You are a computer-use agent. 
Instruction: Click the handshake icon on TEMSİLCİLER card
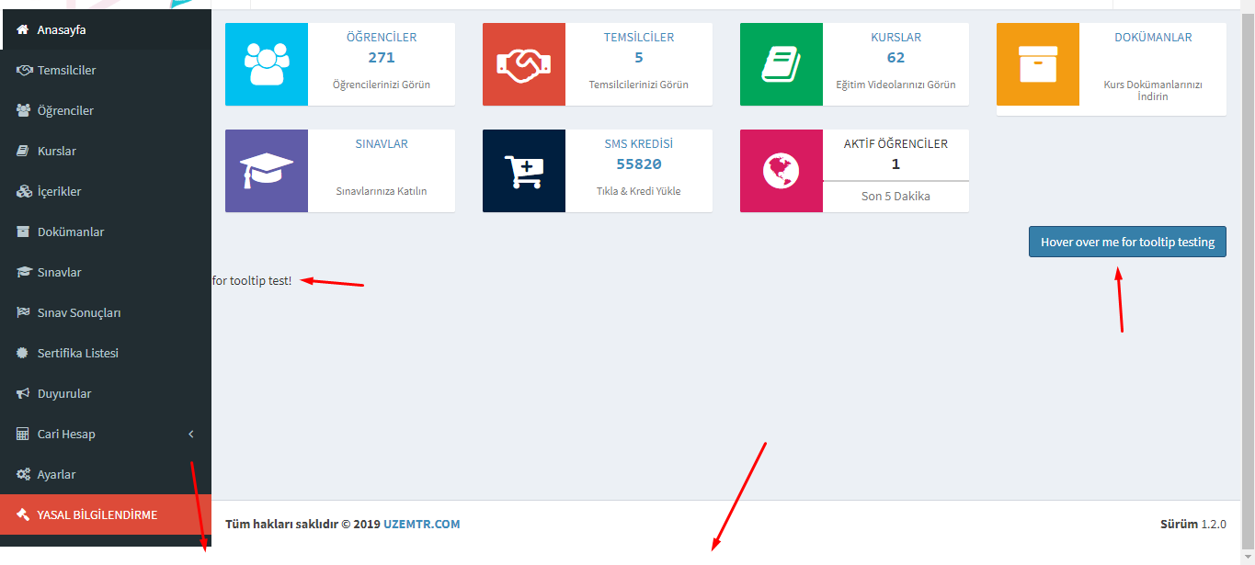(523, 63)
